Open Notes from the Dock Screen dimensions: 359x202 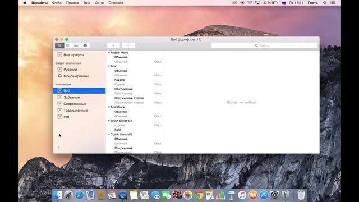pos(134,195)
